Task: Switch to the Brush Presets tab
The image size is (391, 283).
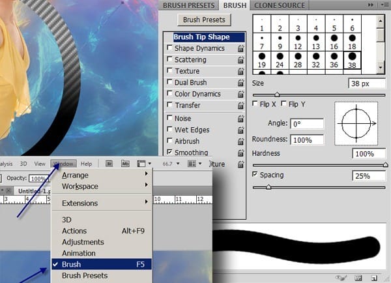Action: [x=188, y=5]
